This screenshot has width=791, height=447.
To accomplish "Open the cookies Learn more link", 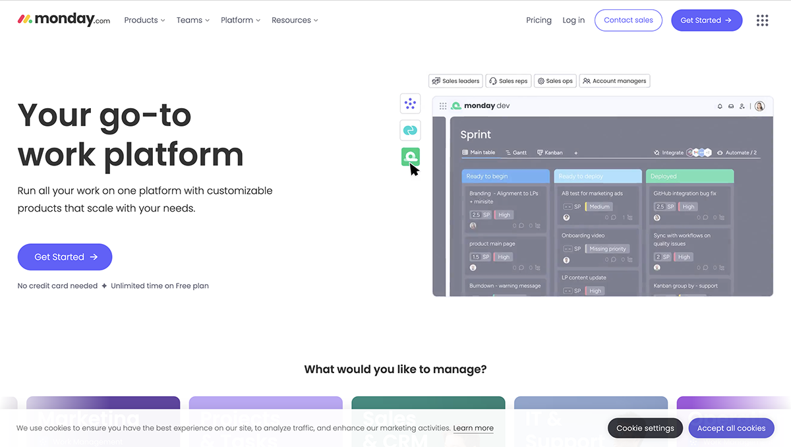I will [x=473, y=428].
